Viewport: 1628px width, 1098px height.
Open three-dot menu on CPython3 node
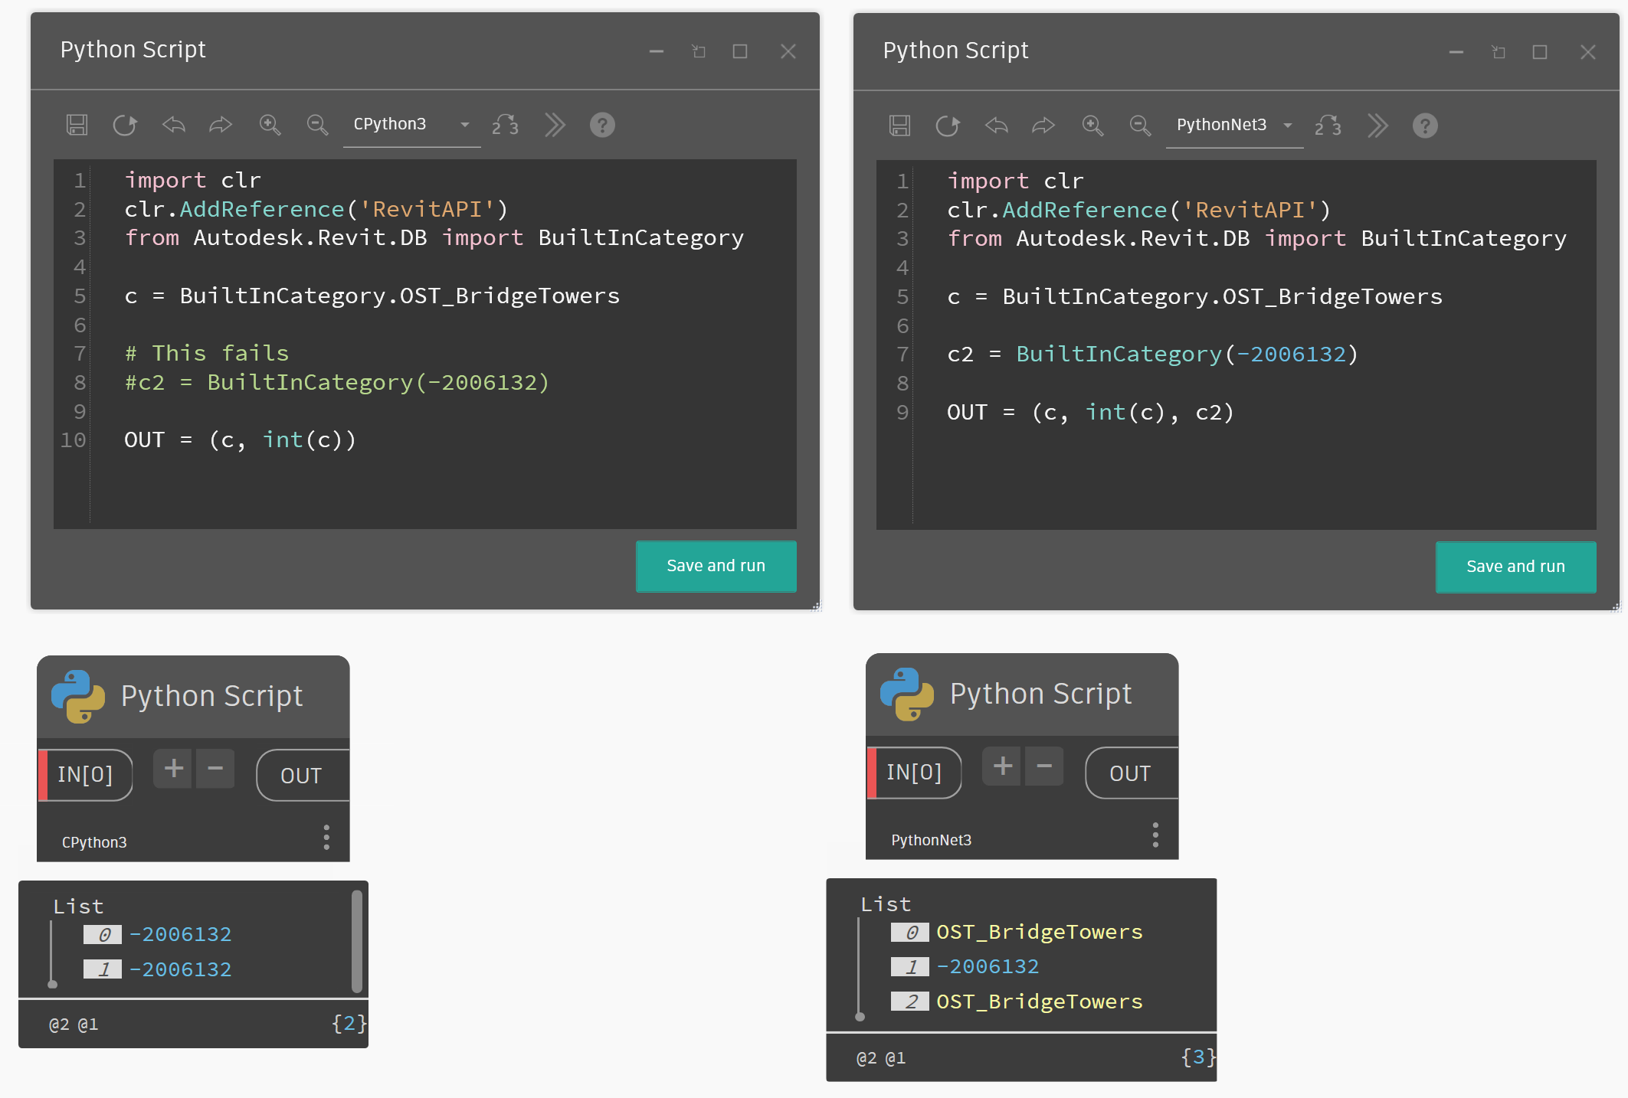click(326, 838)
